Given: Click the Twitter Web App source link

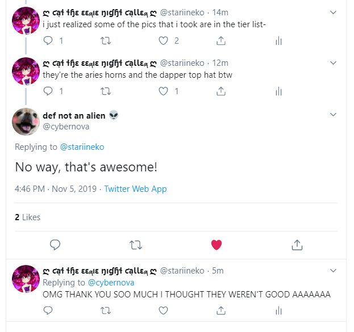Looking at the screenshot, I should pos(135,189).
